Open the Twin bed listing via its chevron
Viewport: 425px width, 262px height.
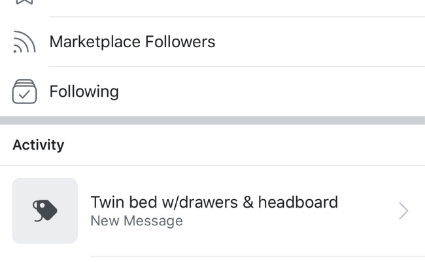click(x=403, y=210)
